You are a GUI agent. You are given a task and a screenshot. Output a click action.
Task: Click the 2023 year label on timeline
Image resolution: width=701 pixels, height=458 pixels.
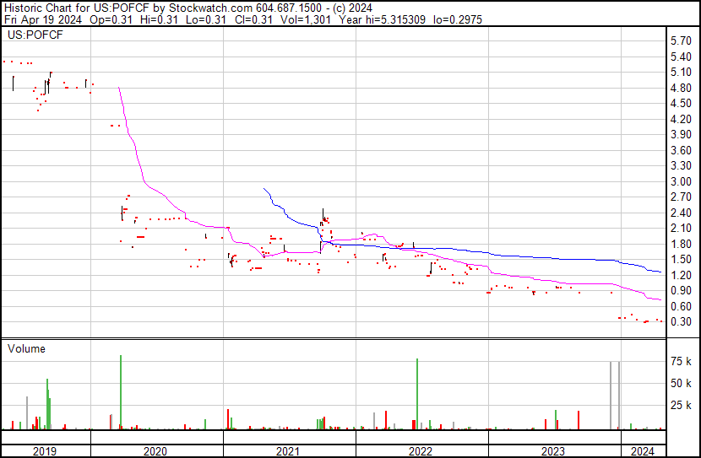553,451
